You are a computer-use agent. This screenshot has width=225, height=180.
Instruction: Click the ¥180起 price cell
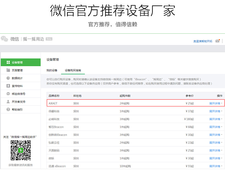189,119
